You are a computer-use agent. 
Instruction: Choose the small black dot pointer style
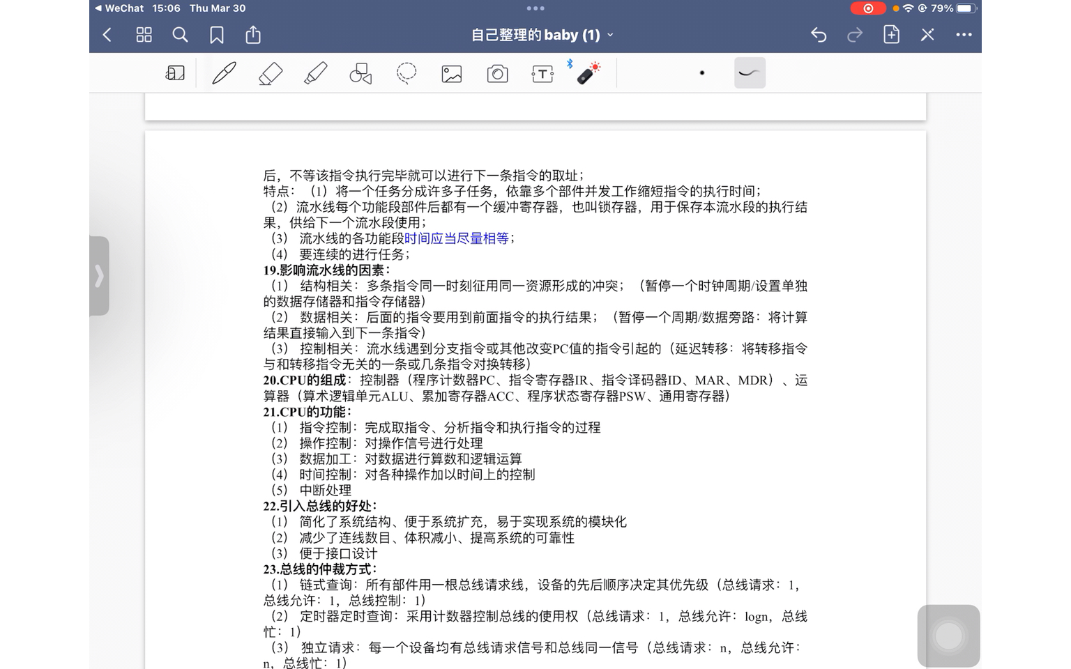pos(702,72)
